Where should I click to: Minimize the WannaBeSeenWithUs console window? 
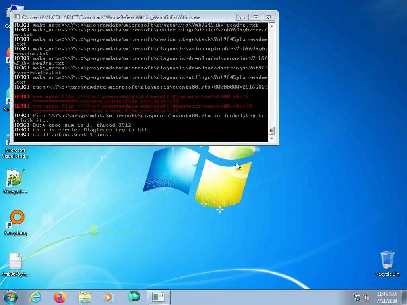242,17
